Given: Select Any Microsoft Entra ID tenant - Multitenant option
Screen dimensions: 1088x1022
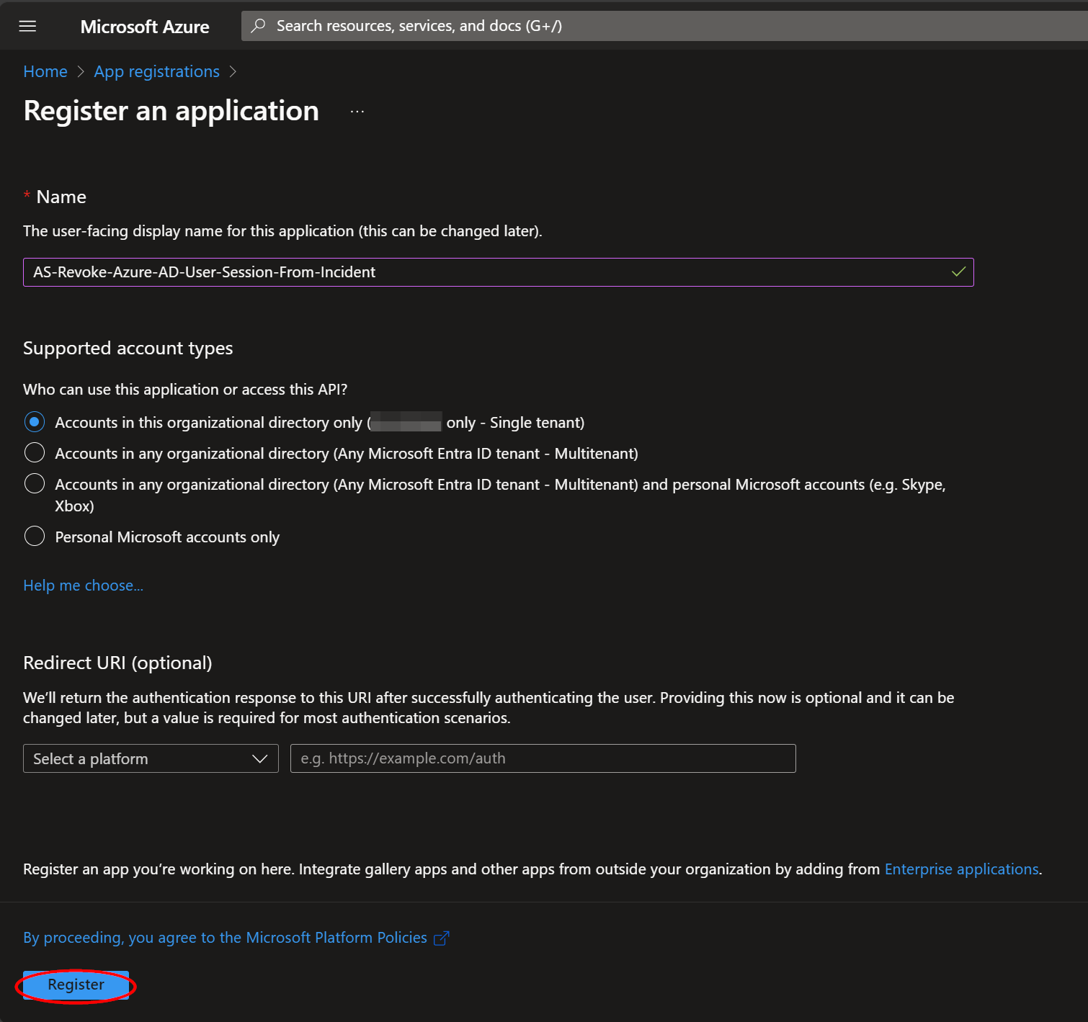Looking at the screenshot, I should click(35, 453).
